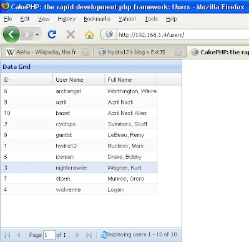Select the wolverine row
The width and height of the screenshot is (249, 250).
[79, 189]
